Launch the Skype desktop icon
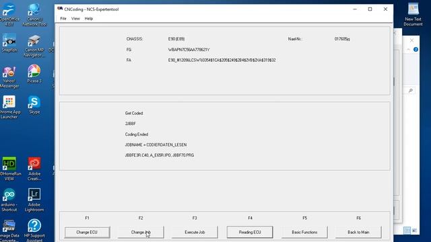 (x=34, y=105)
